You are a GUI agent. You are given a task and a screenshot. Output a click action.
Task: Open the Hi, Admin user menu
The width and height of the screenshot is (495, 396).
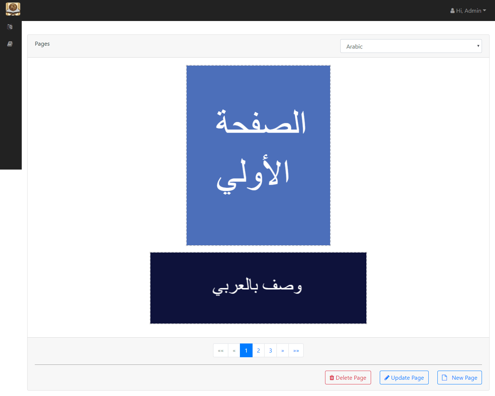pyautogui.click(x=468, y=11)
